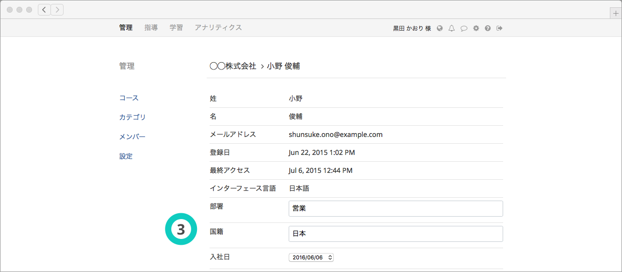622x272 pixels.
Task: Go back with browser back arrow
Action: 44,10
